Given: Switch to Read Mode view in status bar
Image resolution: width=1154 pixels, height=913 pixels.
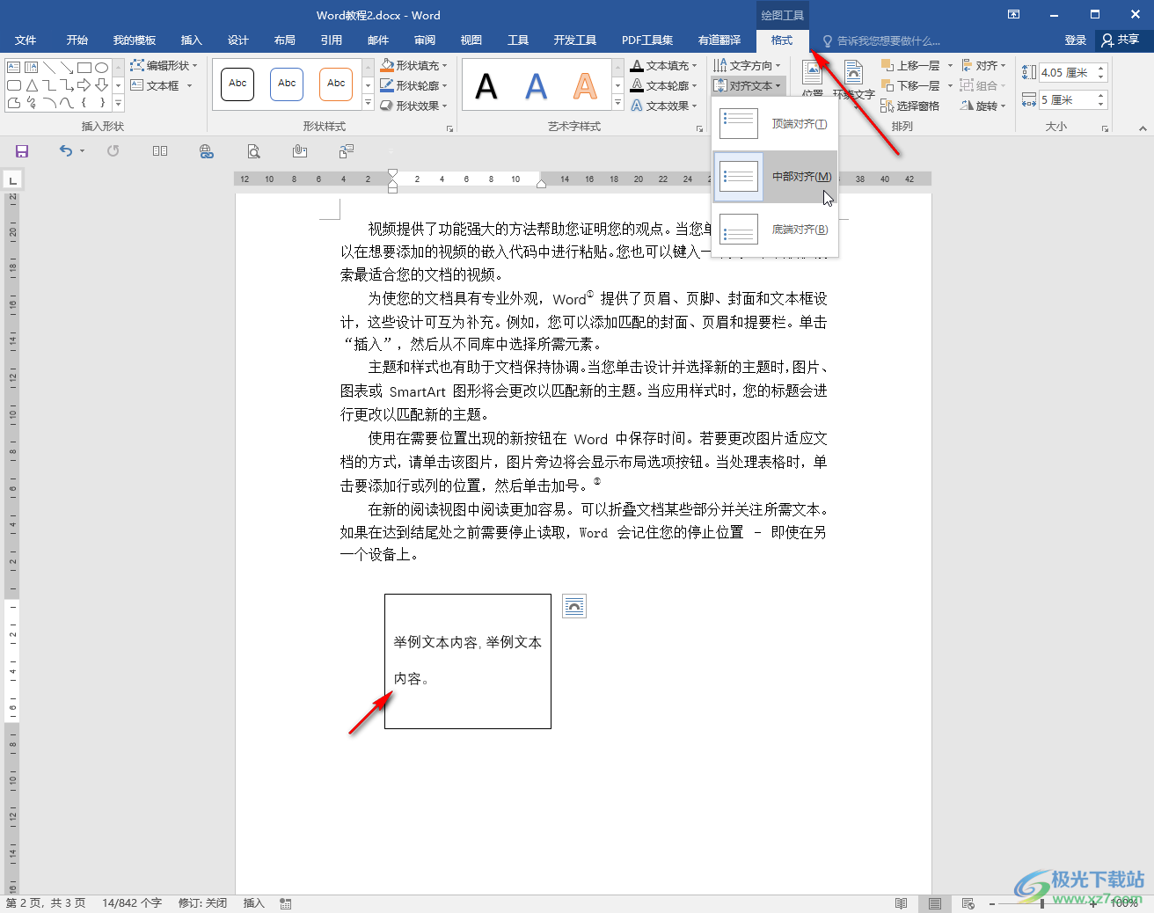Looking at the screenshot, I should pyautogui.click(x=902, y=903).
